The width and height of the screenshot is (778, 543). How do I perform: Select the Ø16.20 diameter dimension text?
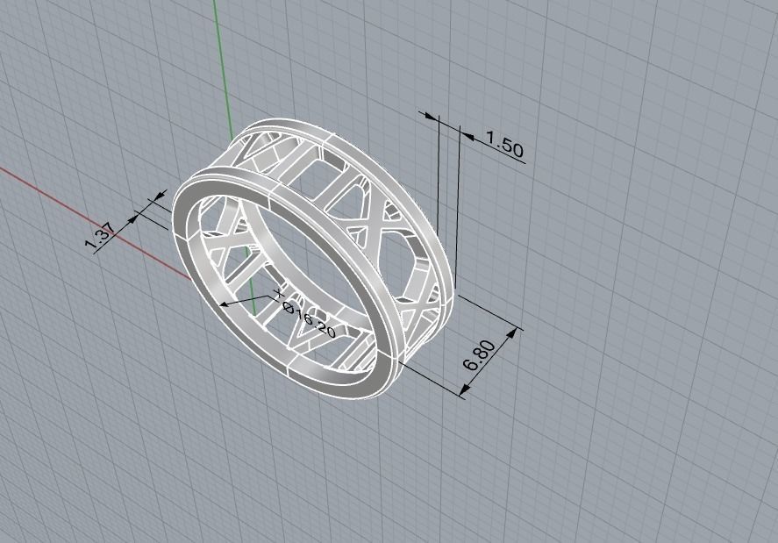pyautogui.click(x=309, y=319)
